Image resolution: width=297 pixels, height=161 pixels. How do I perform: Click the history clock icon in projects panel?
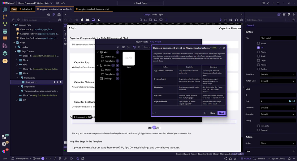134,47
